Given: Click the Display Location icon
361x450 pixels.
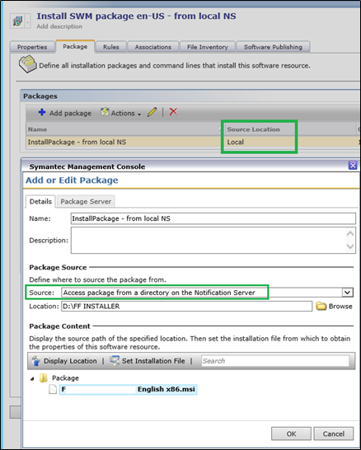Looking at the screenshot, I should [36, 361].
